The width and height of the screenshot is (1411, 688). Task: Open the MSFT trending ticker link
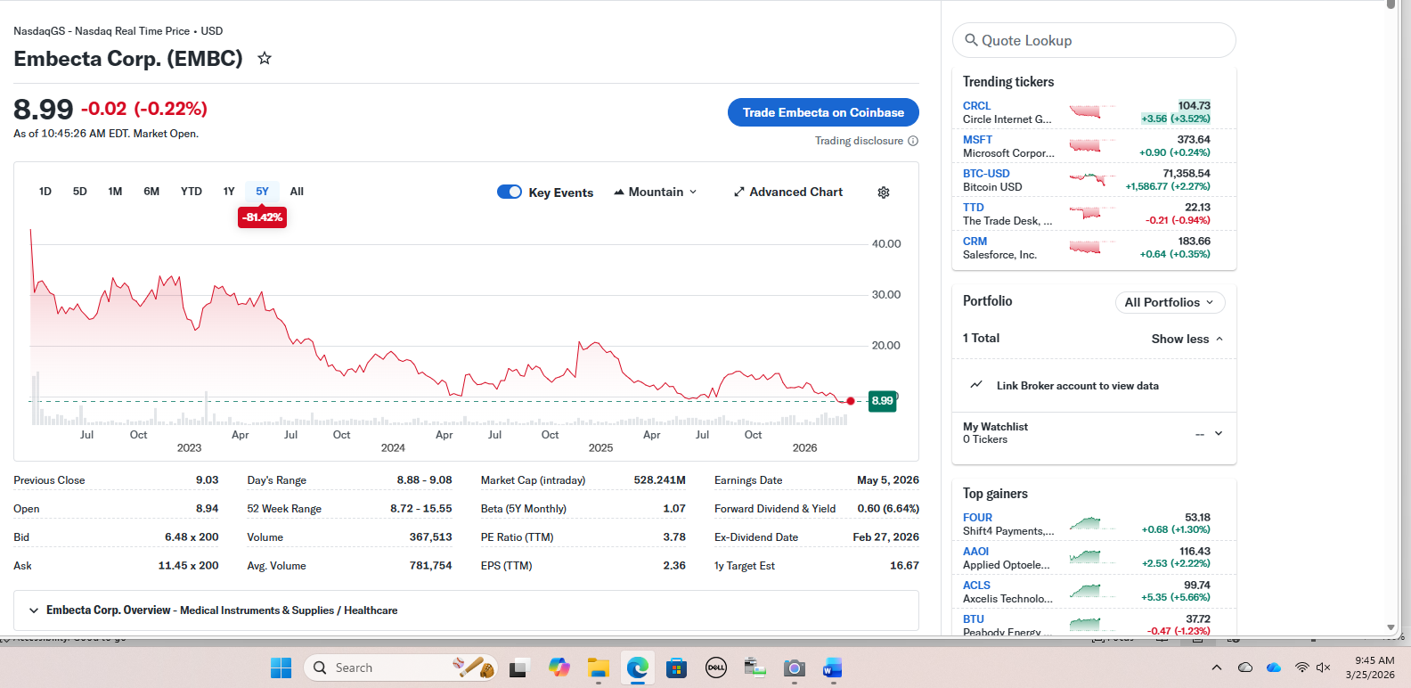click(977, 140)
